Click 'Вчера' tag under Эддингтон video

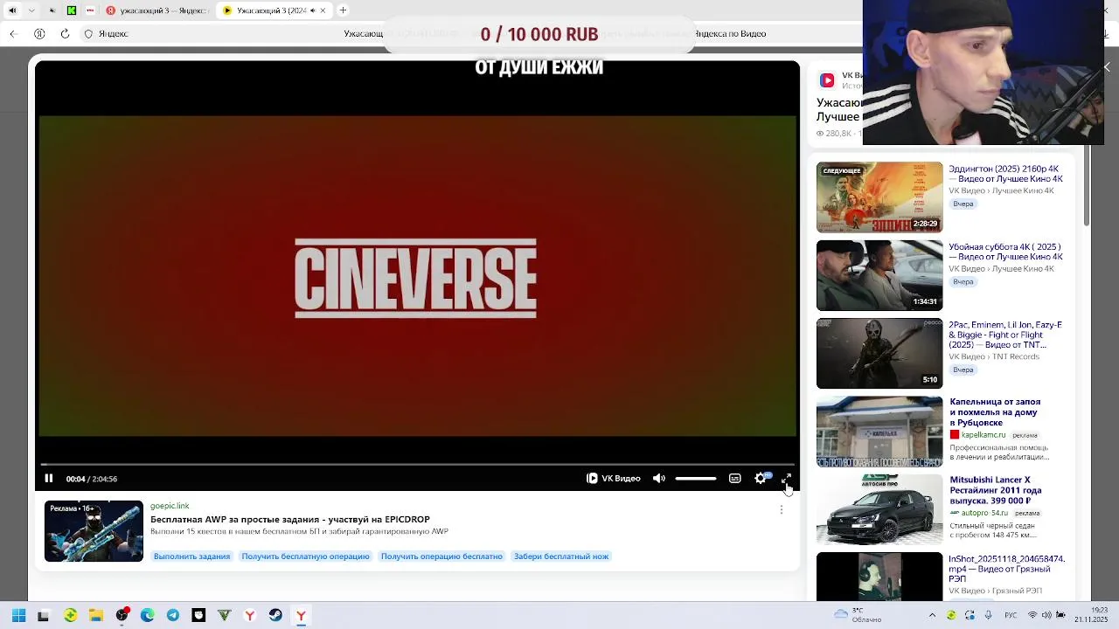coord(963,204)
